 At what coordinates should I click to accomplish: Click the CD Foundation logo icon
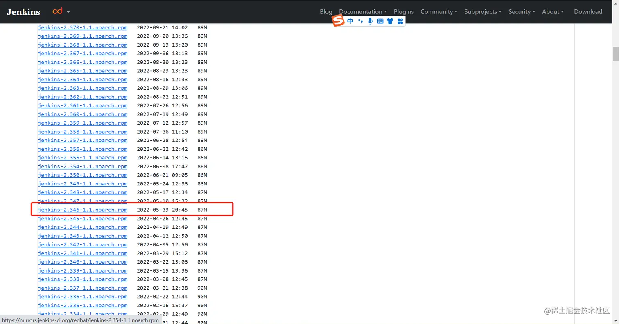tap(57, 11)
